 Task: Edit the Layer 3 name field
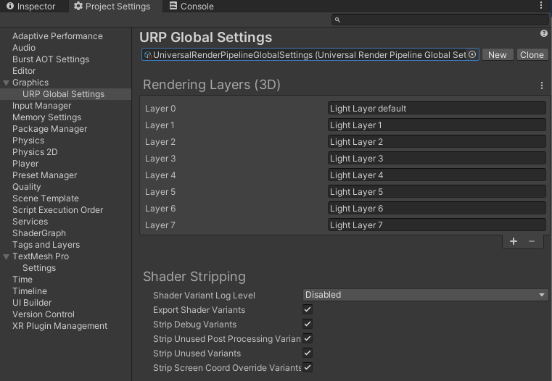(x=436, y=159)
